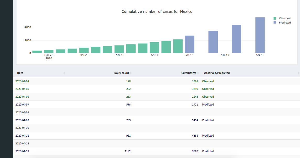Screen dimensions: 300x158
Task: Toggle the Observed series via legend label
Action: tap(285, 19)
